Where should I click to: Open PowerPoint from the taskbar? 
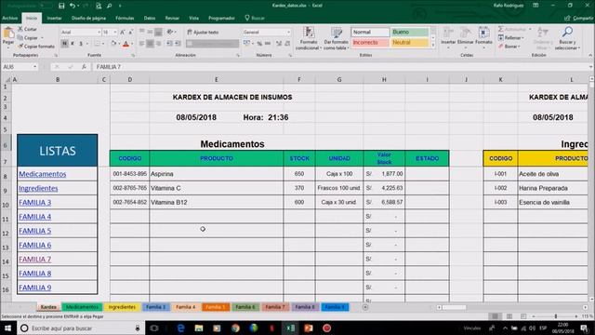click(308, 328)
